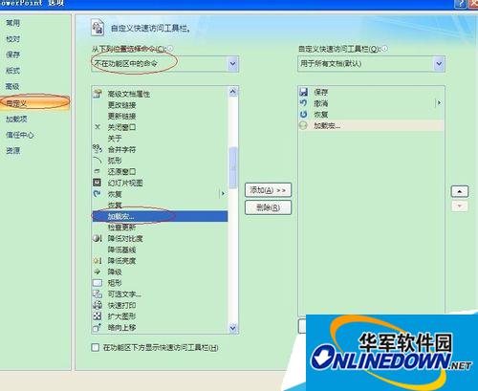
Task: Switch to the 校对 category
Action: 13,39
